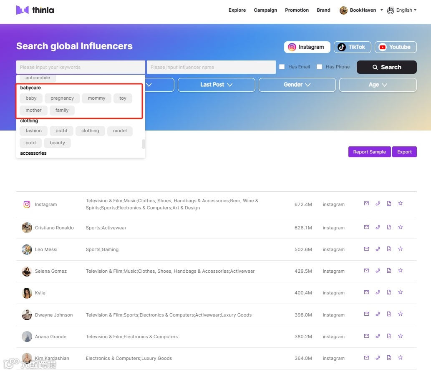The width and height of the screenshot is (431, 372).
Task: Open the Campaign menu
Action: coord(265,10)
